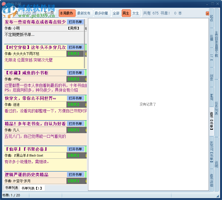Click 打开书单 for 快穿文 list
The height and width of the screenshot is (200, 222).
(75, 98)
